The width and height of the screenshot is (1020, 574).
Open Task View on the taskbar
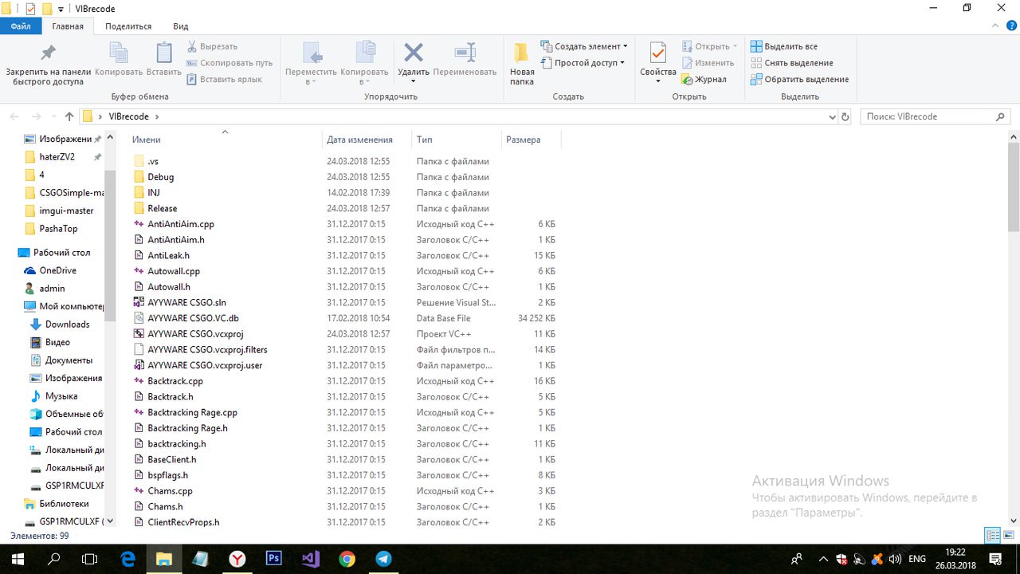[90, 559]
